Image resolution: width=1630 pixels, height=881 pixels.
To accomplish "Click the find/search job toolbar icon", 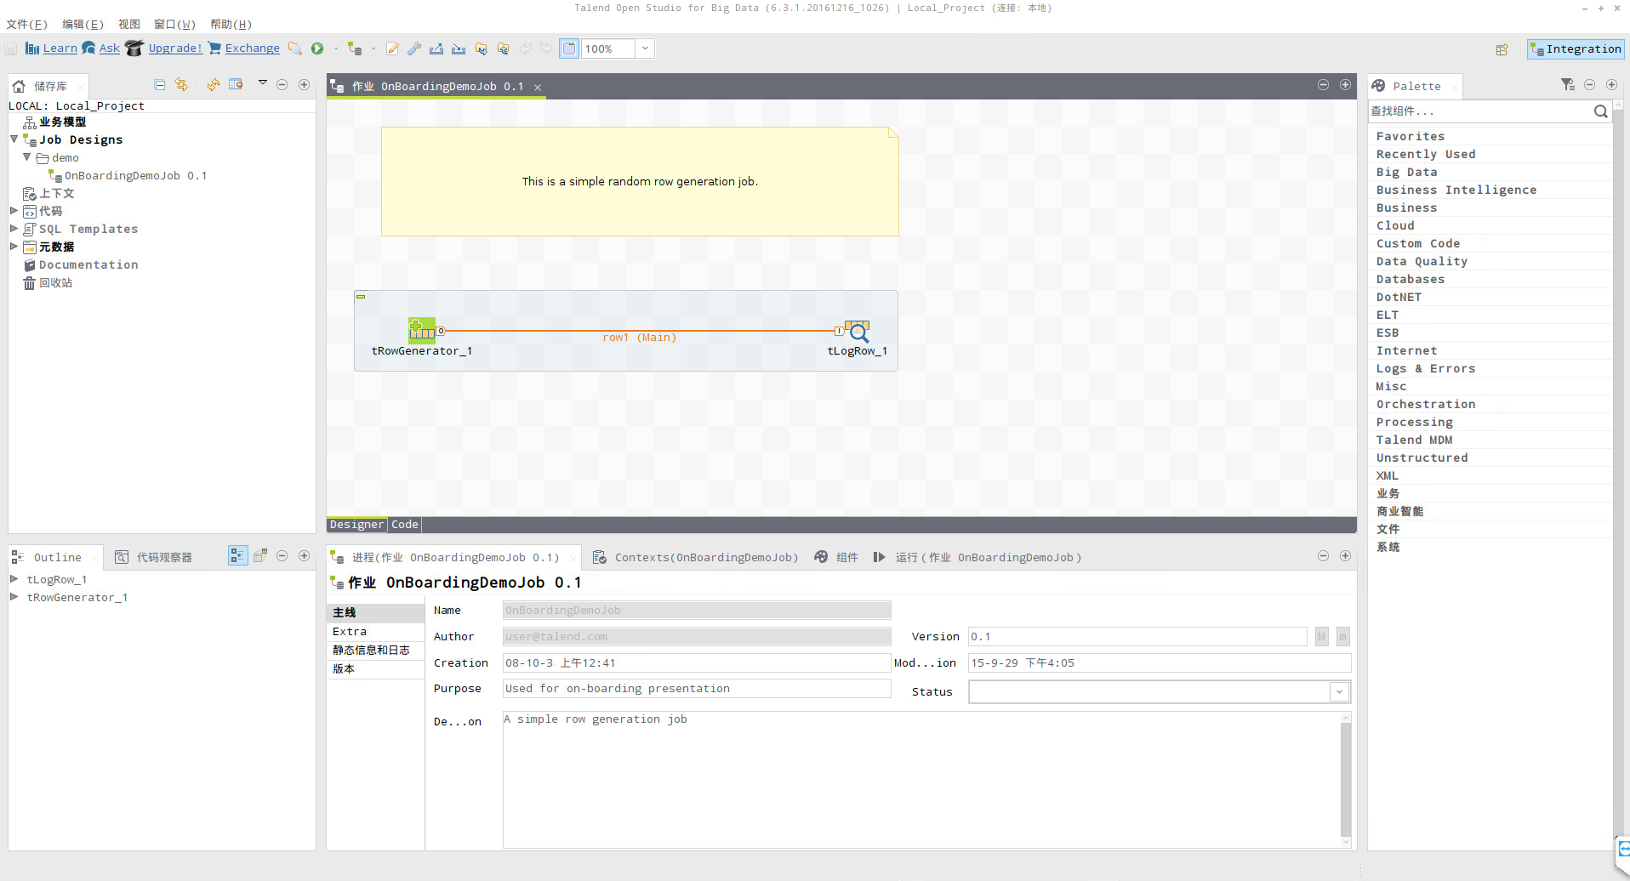I will coord(294,48).
